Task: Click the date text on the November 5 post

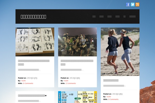Action: pyautogui.click(x=117, y=94)
